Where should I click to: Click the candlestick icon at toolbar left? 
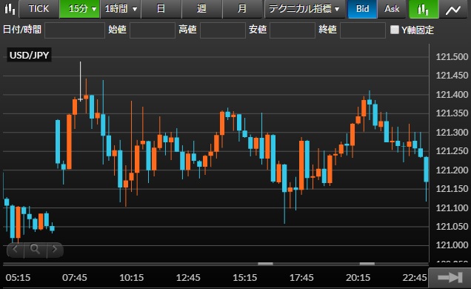click(x=10, y=9)
